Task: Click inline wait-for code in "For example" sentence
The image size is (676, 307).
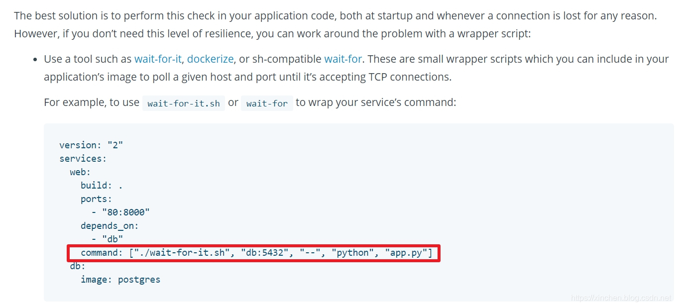Action: 267,103
